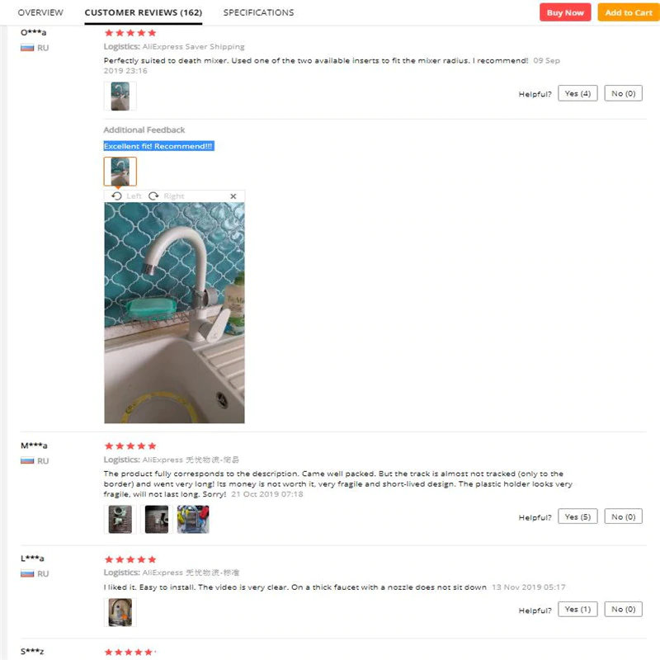Open M***a's first review photo thumbnail

coord(120,520)
